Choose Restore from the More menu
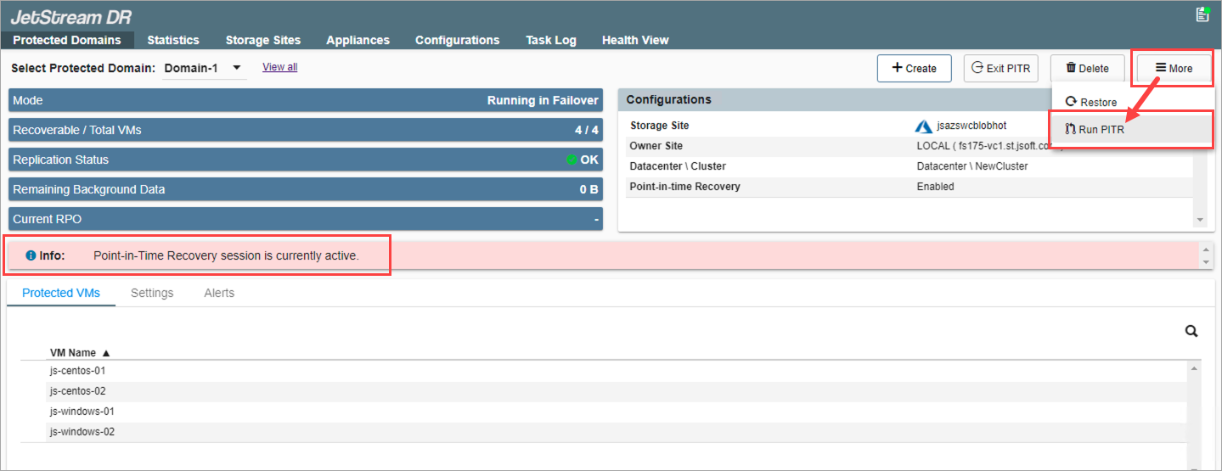 (x=1091, y=102)
